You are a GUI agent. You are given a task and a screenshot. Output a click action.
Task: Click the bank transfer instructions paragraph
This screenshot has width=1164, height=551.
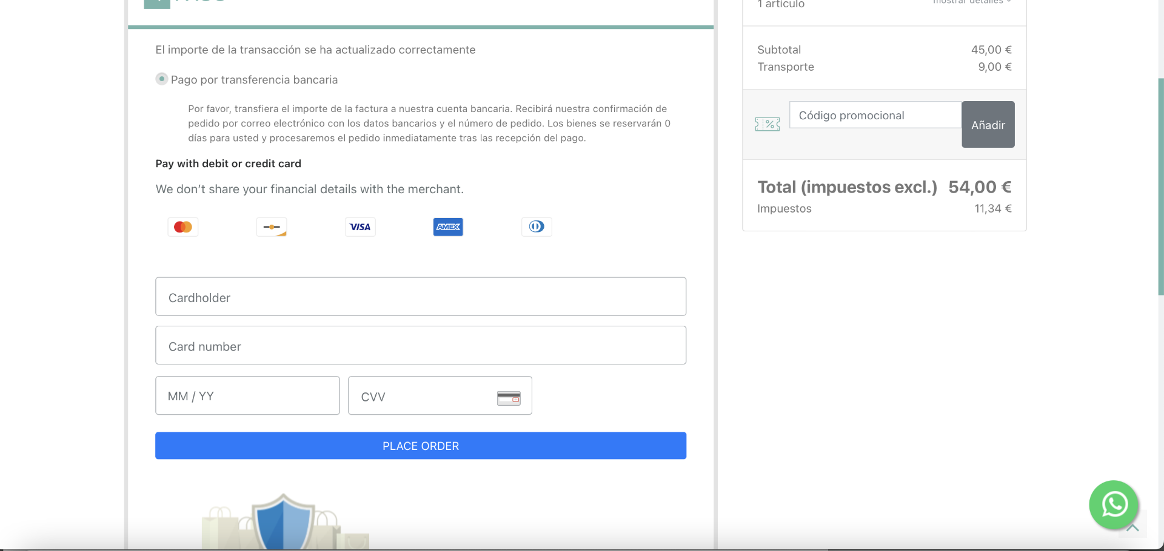tap(429, 124)
